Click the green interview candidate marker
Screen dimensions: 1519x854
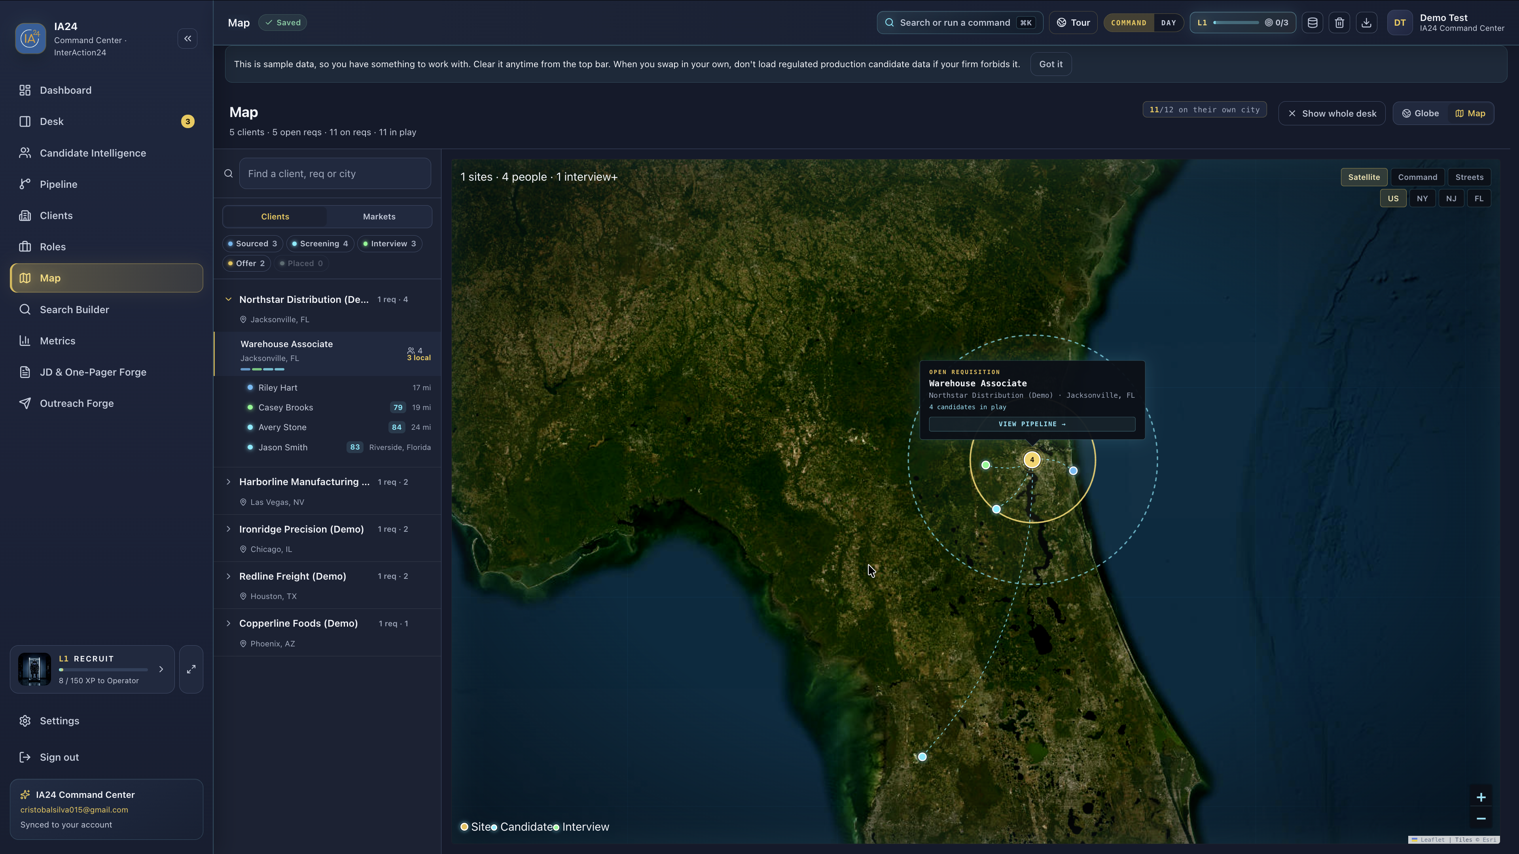click(x=985, y=465)
